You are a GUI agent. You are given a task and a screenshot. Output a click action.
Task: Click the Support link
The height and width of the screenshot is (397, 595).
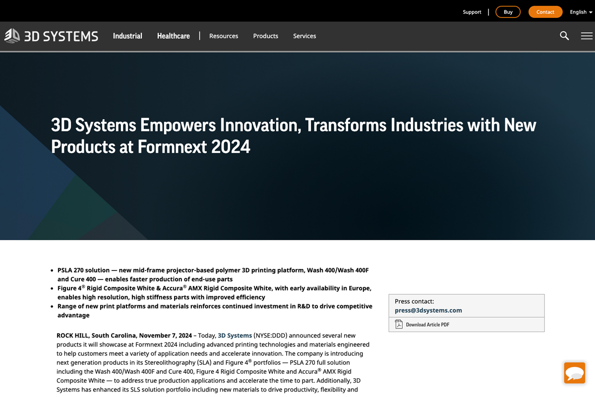pos(472,12)
